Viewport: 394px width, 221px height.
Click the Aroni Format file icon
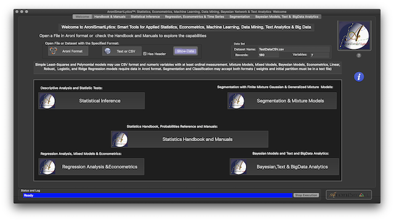coord(54,51)
